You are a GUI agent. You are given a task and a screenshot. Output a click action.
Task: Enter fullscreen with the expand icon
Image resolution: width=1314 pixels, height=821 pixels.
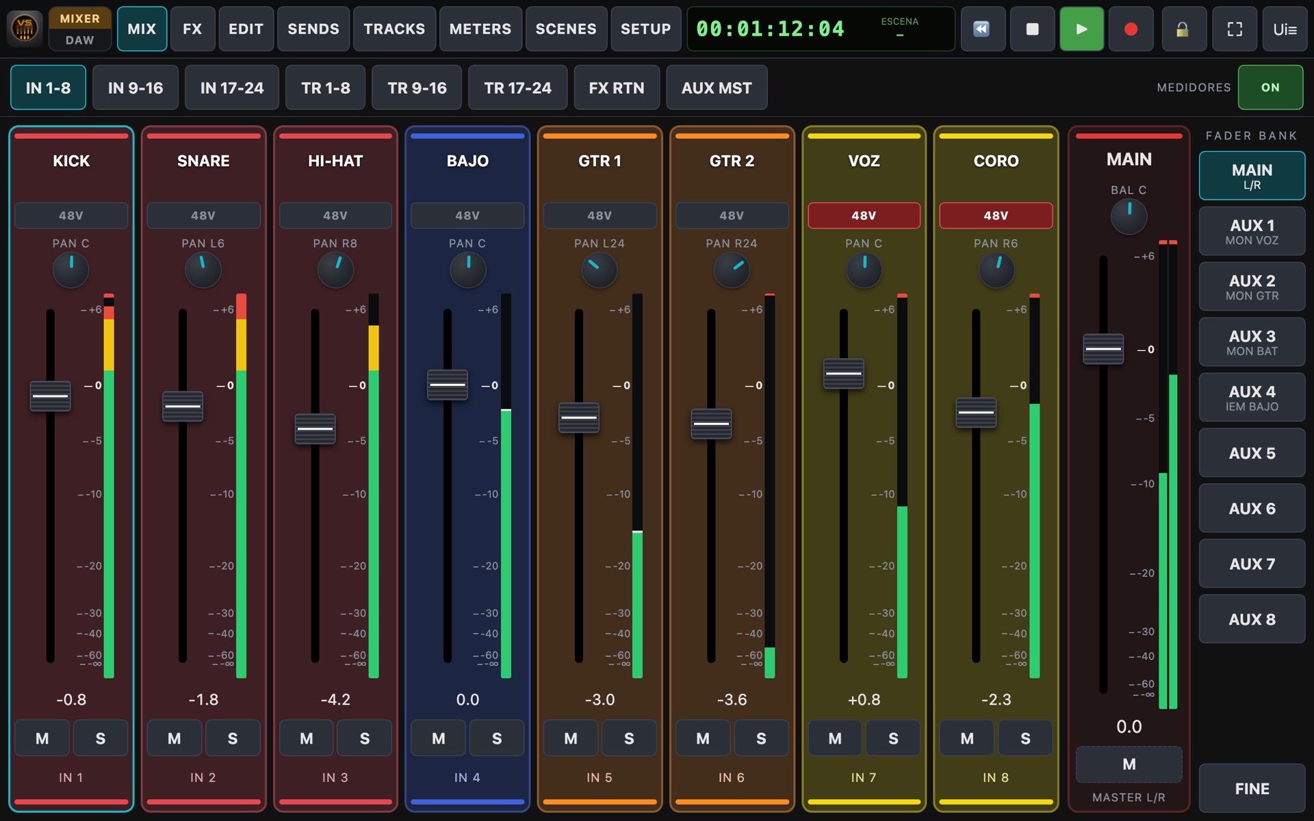coord(1235,29)
